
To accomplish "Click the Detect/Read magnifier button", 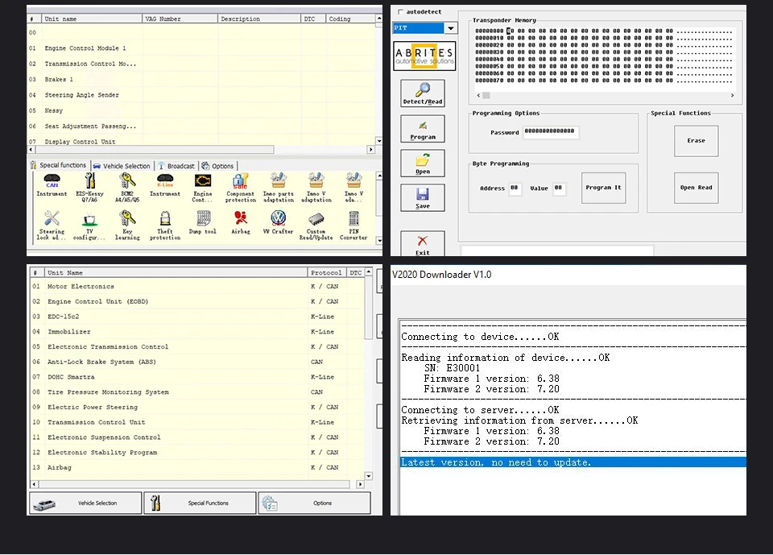I will click(423, 93).
